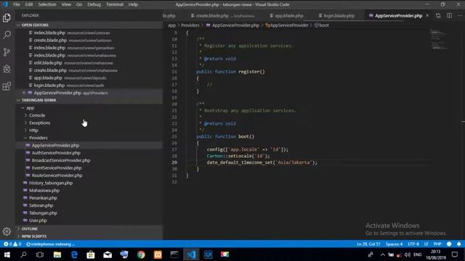
Task: Click line number 29 in the gutter
Action: click(x=174, y=162)
